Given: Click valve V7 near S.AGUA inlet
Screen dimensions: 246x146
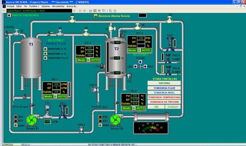Looking at the screenshot, I should 17,32.
